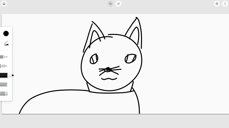Open the black color picker swatch
Viewport: 229px width, 128px height.
click(6, 33)
